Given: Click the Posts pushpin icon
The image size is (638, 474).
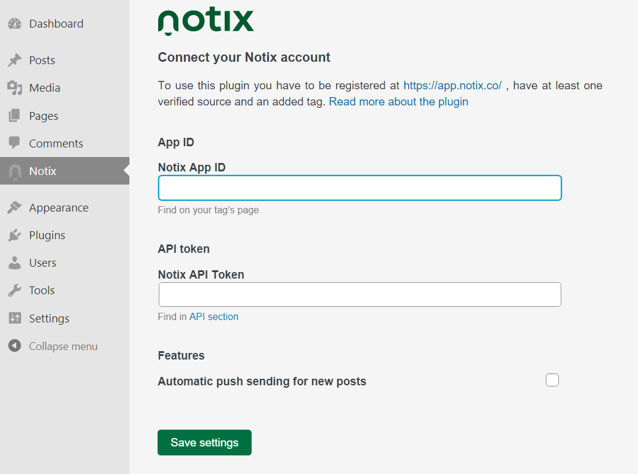Looking at the screenshot, I should [x=14, y=60].
